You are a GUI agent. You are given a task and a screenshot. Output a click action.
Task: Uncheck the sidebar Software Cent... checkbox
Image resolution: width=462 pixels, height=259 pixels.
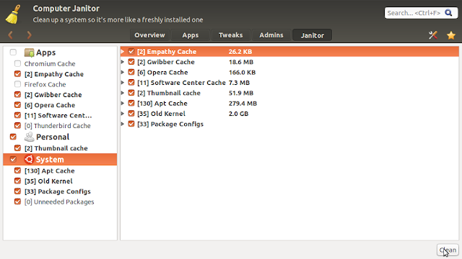click(17, 115)
